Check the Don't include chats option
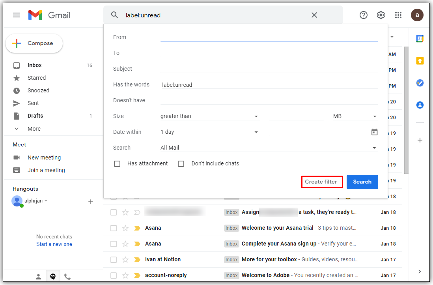The width and height of the screenshot is (433, 285). (181, 164)
